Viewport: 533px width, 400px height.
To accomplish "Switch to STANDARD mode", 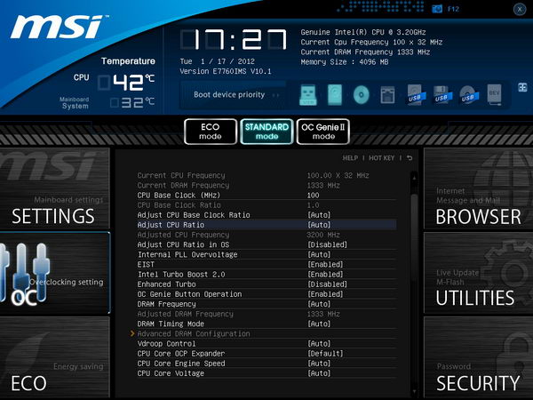I will [x=266, y=132].
